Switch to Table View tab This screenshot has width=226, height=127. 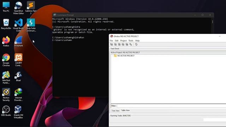tap(125, 110)
